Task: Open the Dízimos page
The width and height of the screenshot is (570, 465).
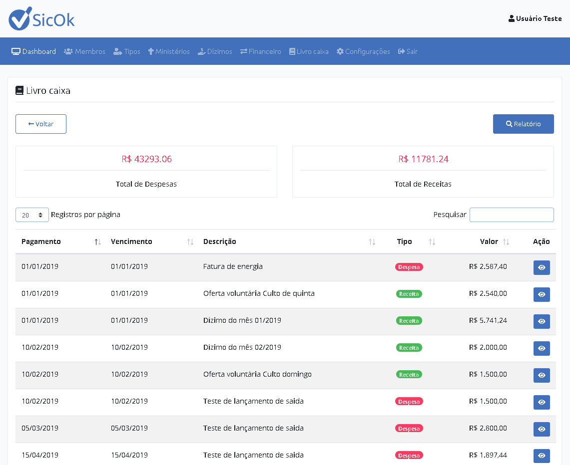Action: (215, 51)
